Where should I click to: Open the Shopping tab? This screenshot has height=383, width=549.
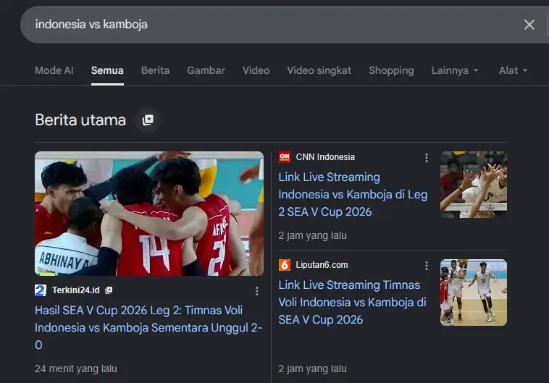click(391, 70)
